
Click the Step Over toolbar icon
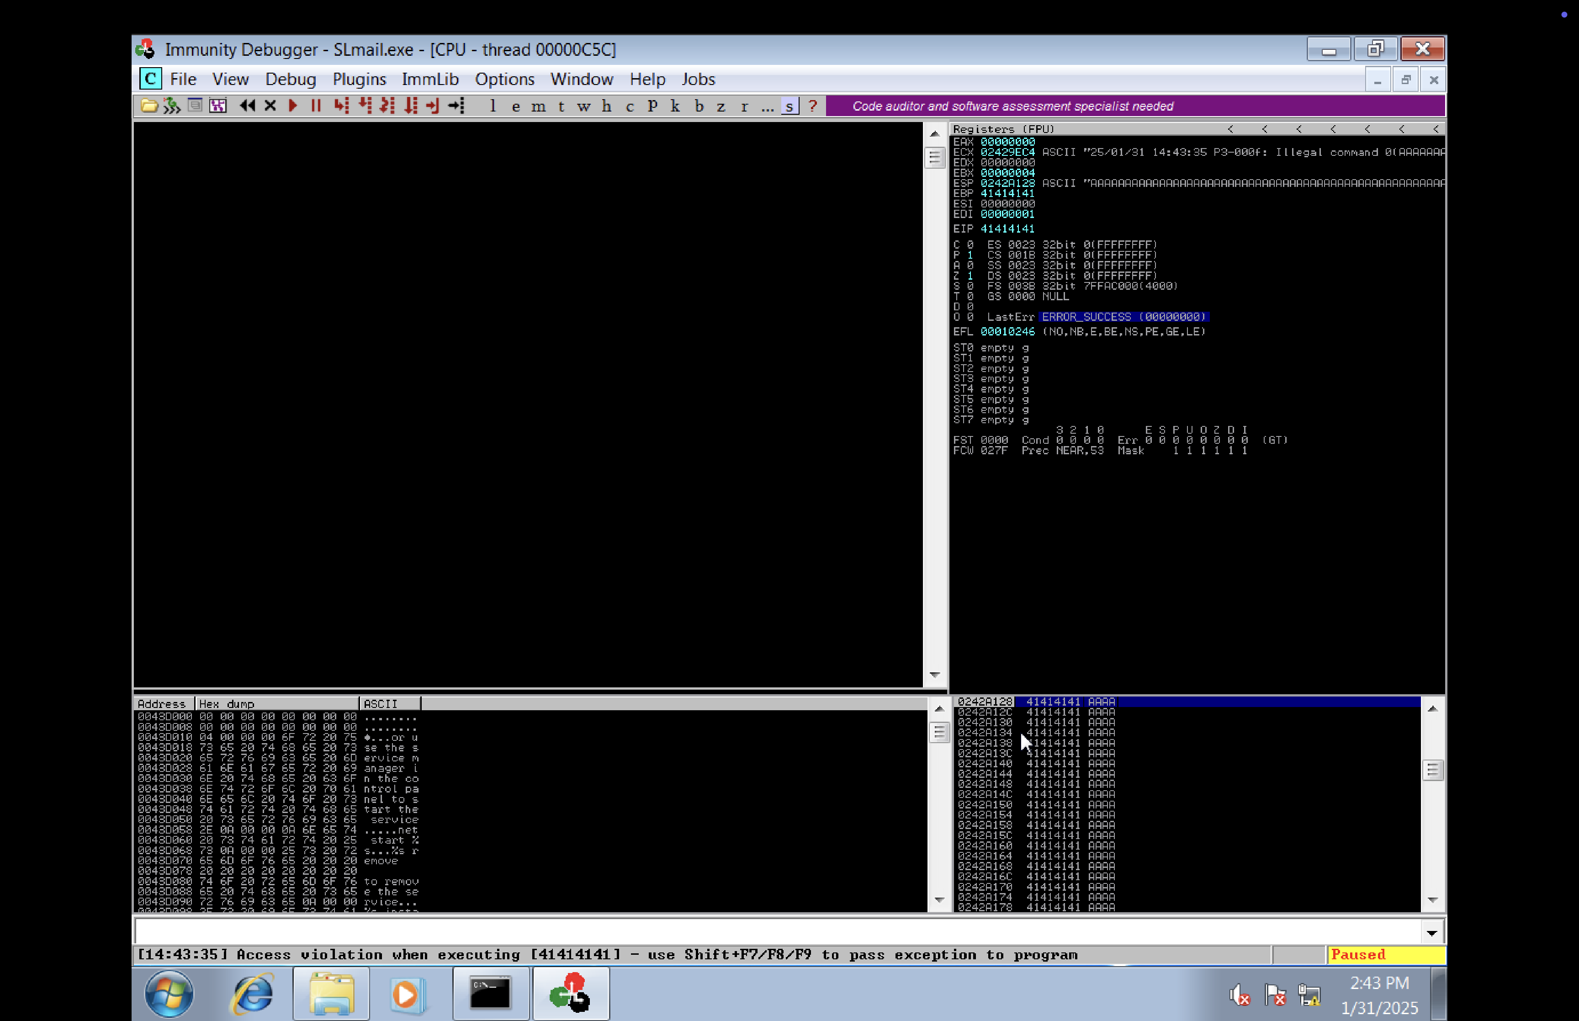tap(365, 106)
